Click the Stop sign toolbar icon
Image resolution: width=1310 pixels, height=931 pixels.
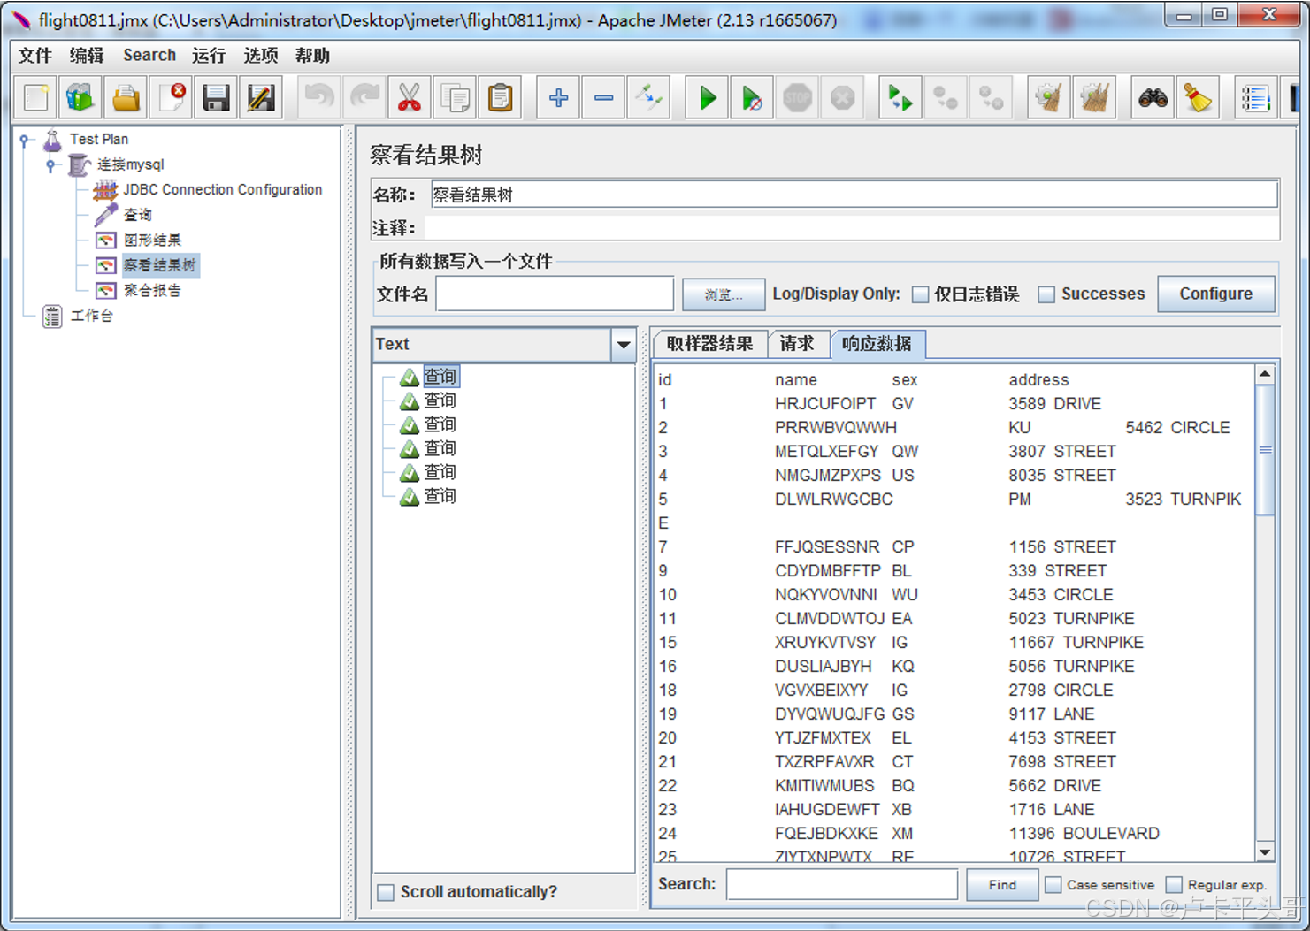click(797, 97)
